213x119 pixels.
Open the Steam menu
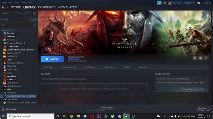coord(4,3)
